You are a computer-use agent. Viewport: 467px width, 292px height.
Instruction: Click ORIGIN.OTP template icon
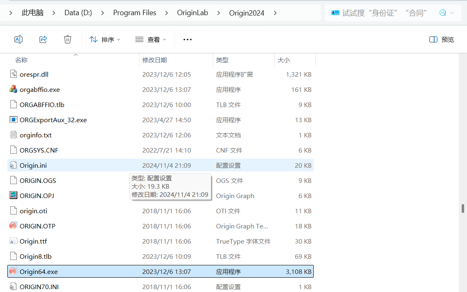pyautogui.click(x=13, y=226)
